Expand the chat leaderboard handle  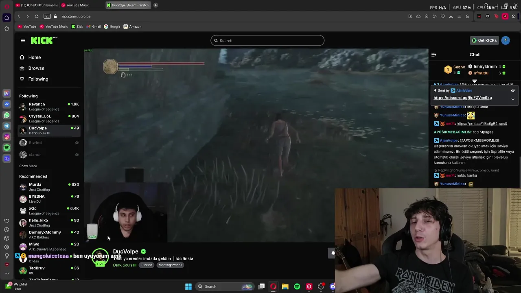click(475, 81)
